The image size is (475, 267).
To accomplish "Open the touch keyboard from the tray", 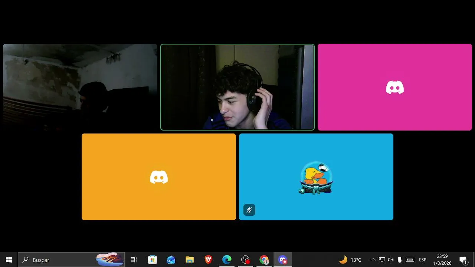I will point(410,260).
